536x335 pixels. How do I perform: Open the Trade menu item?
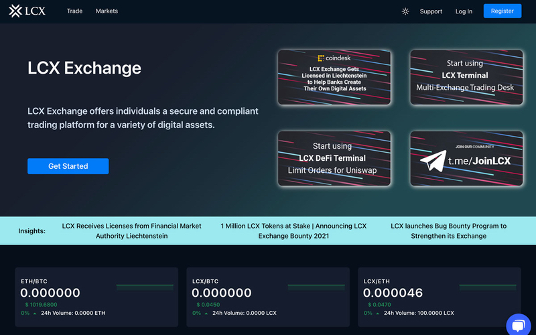(74, 11)
